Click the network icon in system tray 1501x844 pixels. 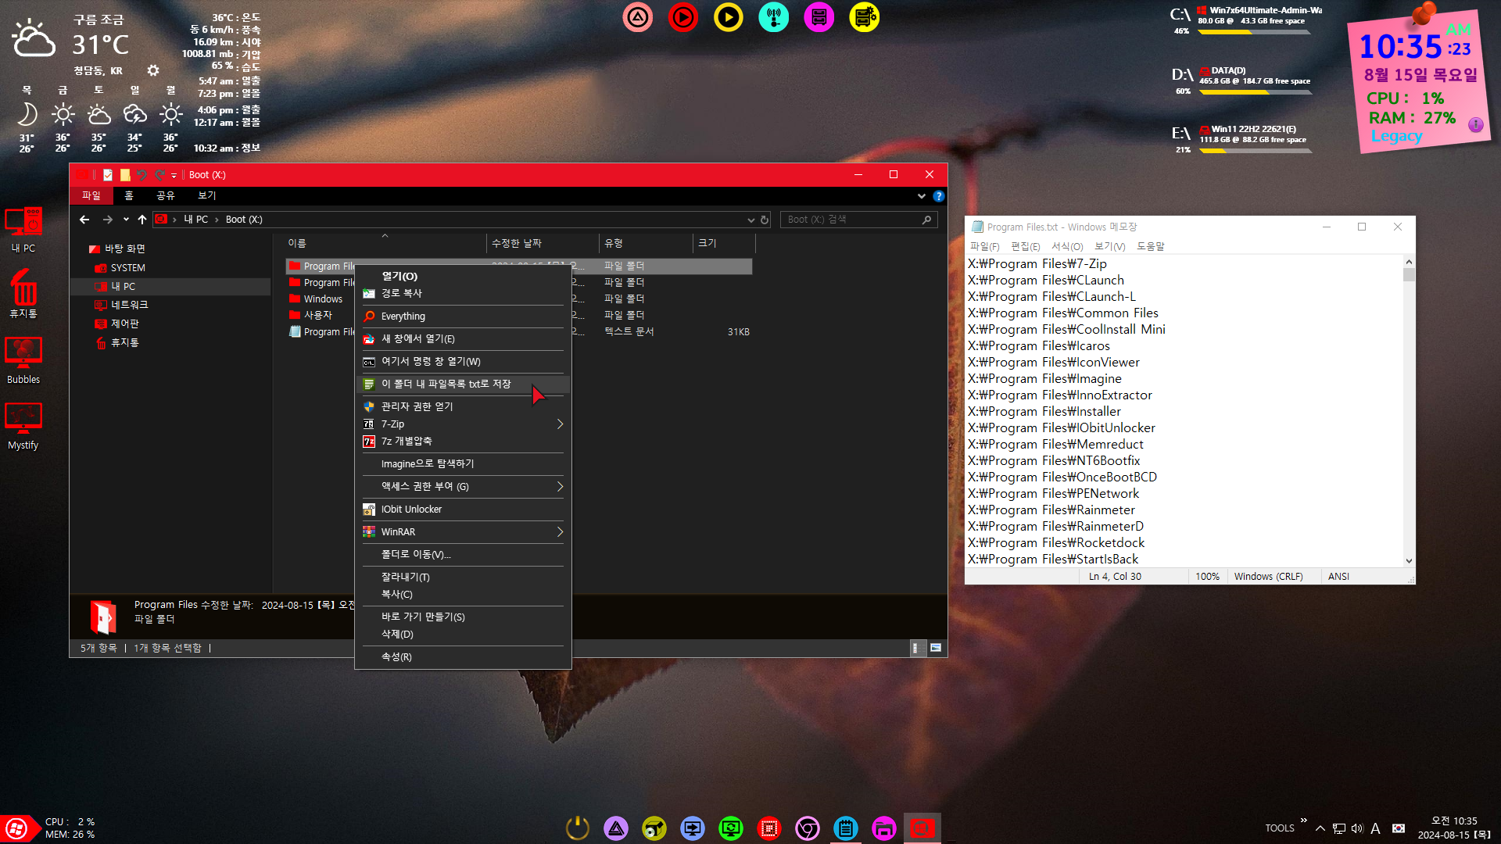[1339, 828]
